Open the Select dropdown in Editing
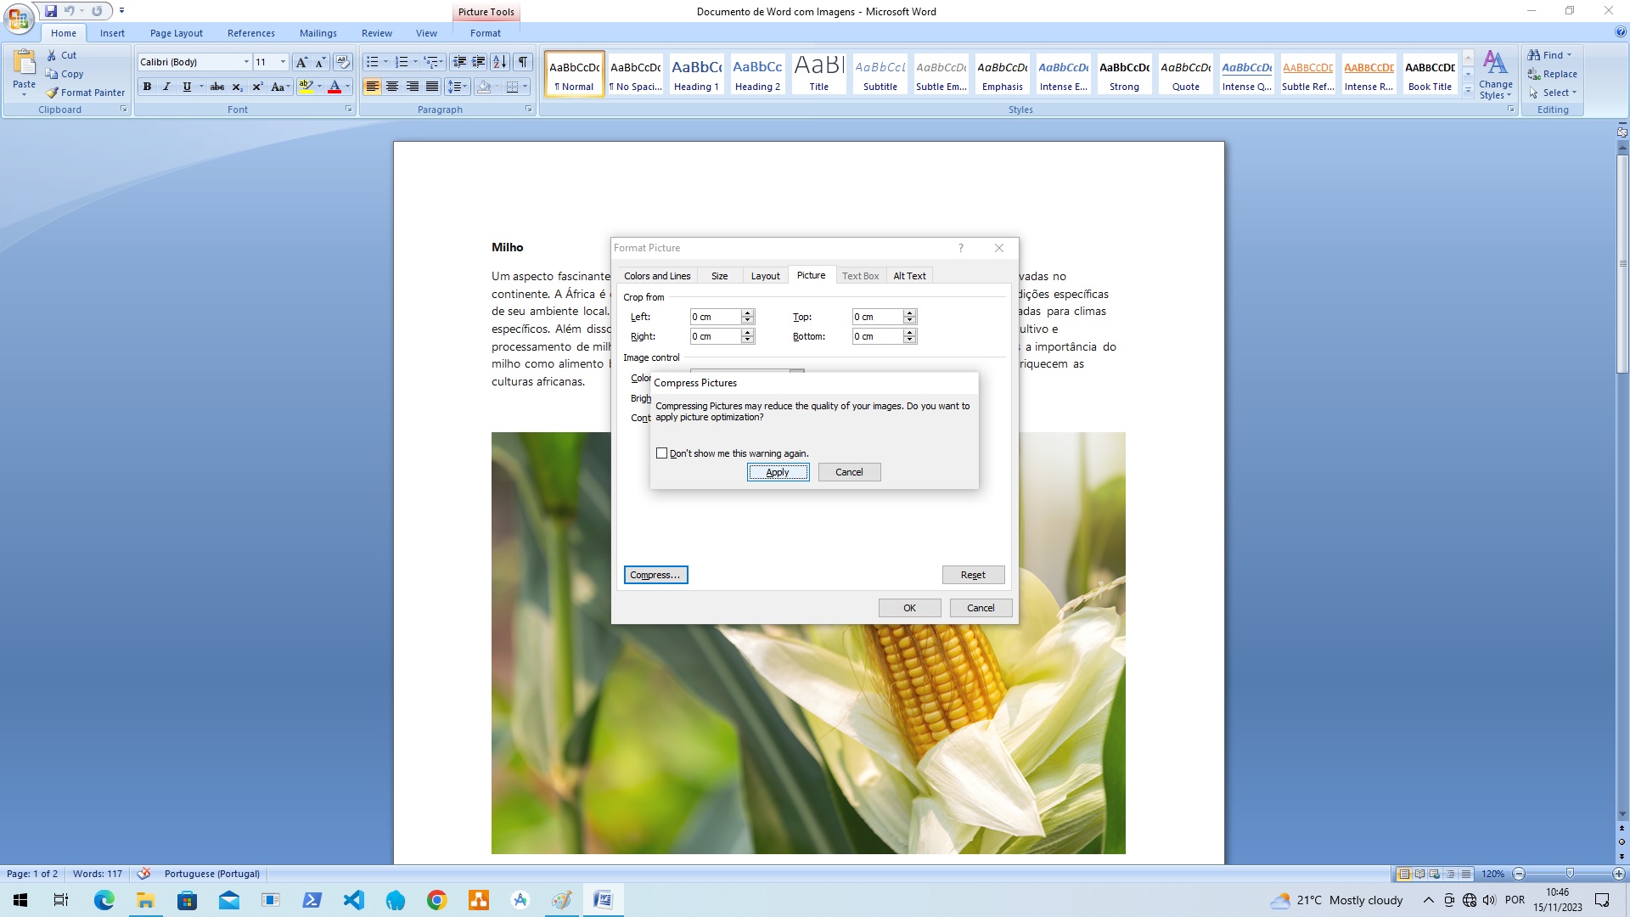 click(x=1553, y=93)
